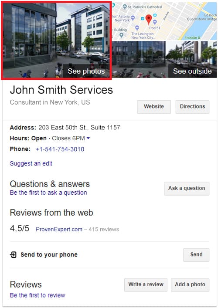The height and width of the screenshot is (308, 218).
Task: Click the Send button
Action: point(196,255)
